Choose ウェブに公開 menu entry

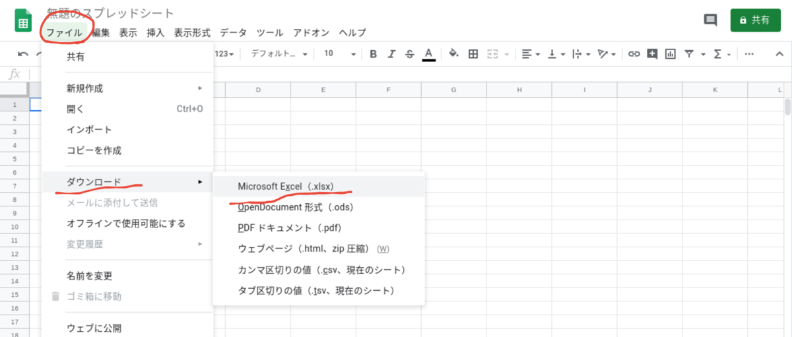pos(127,328)
